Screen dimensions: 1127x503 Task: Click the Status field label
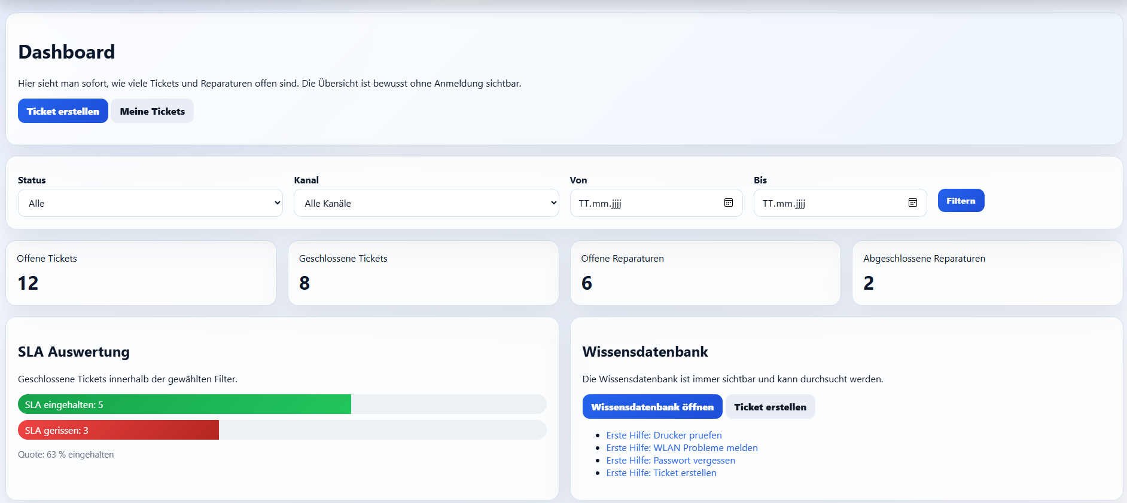pos(32,180)
